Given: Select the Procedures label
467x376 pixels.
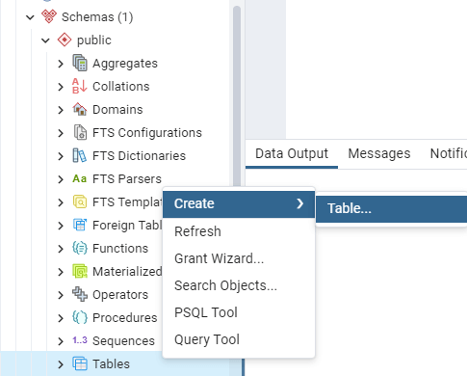Looking at the screenshot, I should click(125, 318).
